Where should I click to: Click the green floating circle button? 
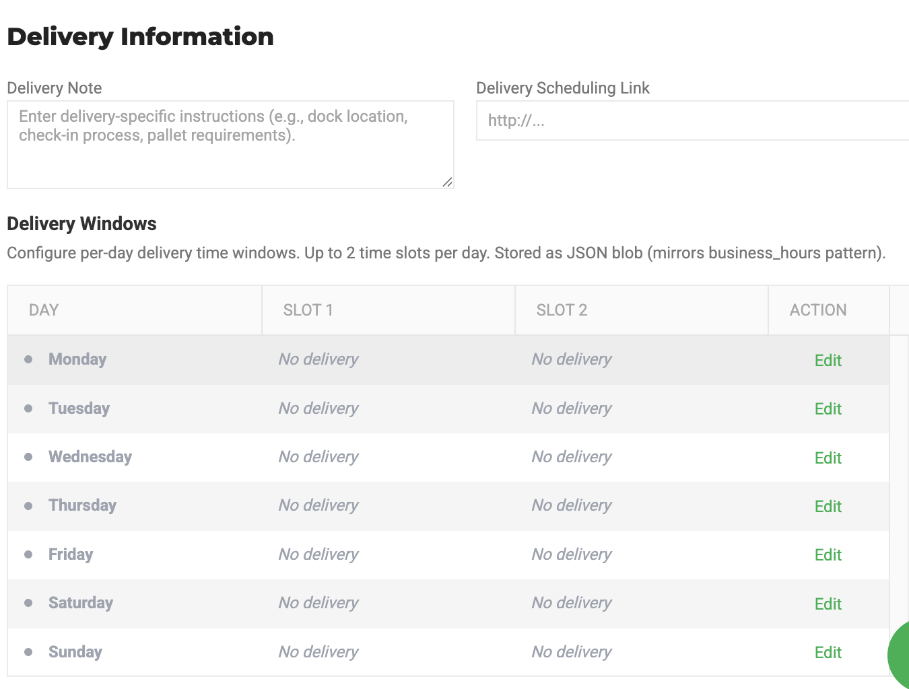(x=900, y=654)
